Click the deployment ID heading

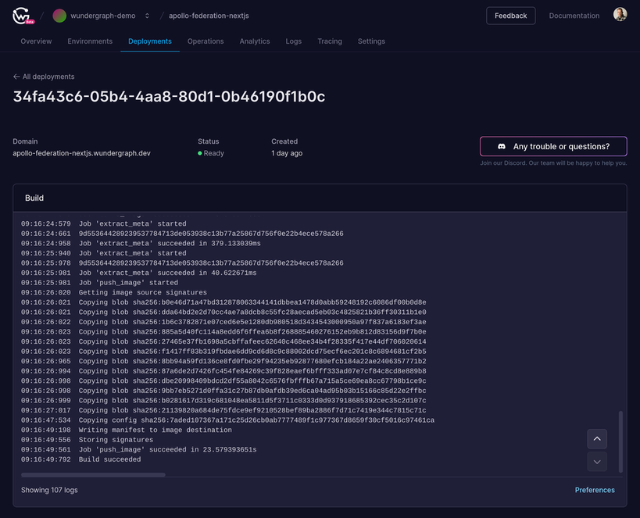click(x=169, y=97)
